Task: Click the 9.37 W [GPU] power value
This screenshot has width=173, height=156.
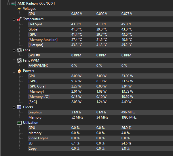Action: pos(76,81)
